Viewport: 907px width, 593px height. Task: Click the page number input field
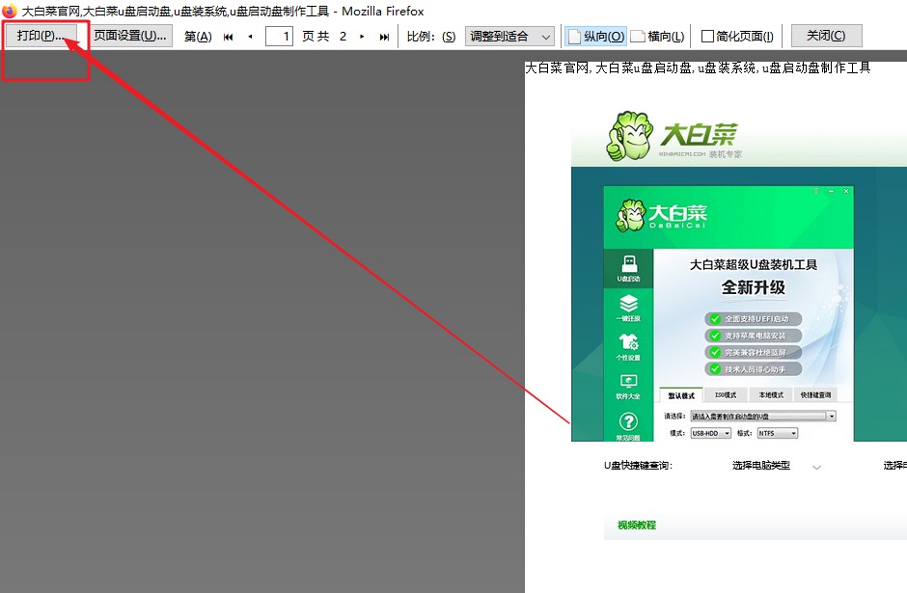(279, 37)
